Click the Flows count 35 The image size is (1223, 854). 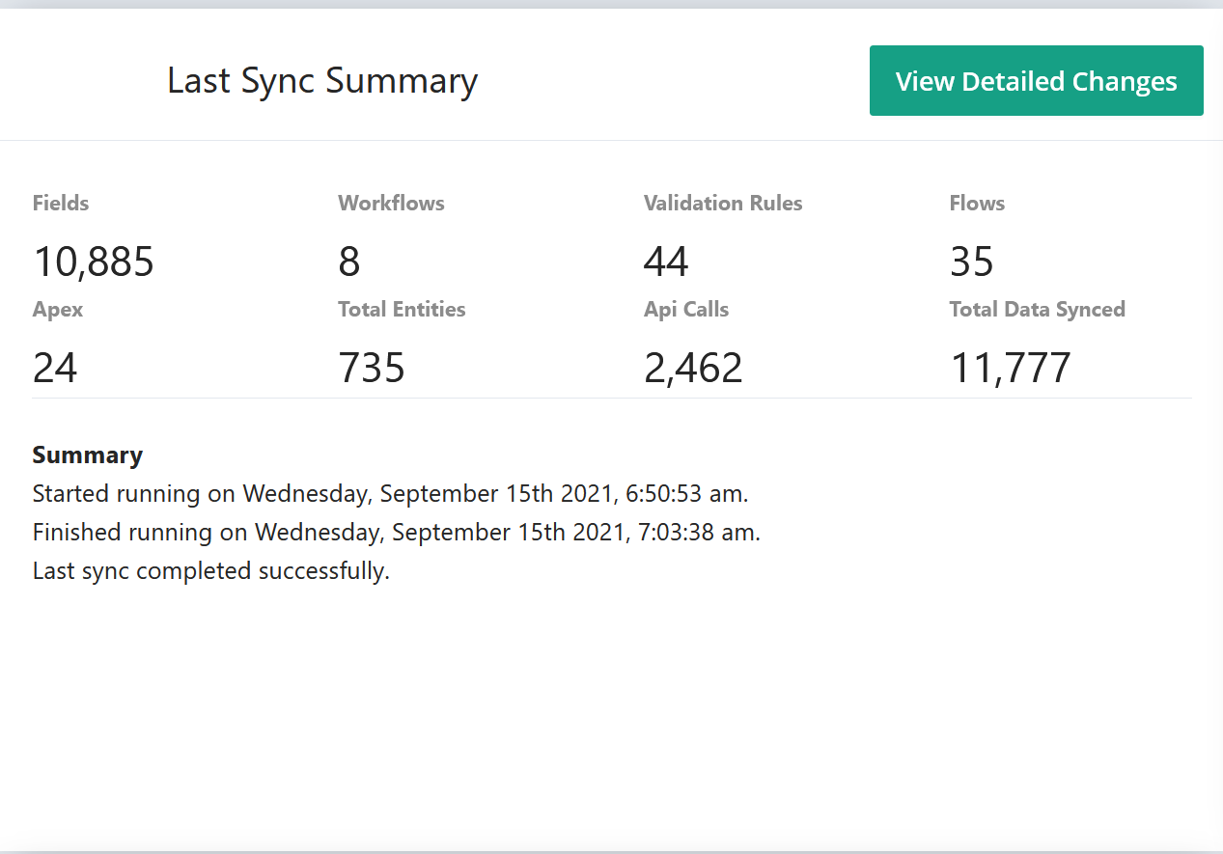[x=971, y=262]
